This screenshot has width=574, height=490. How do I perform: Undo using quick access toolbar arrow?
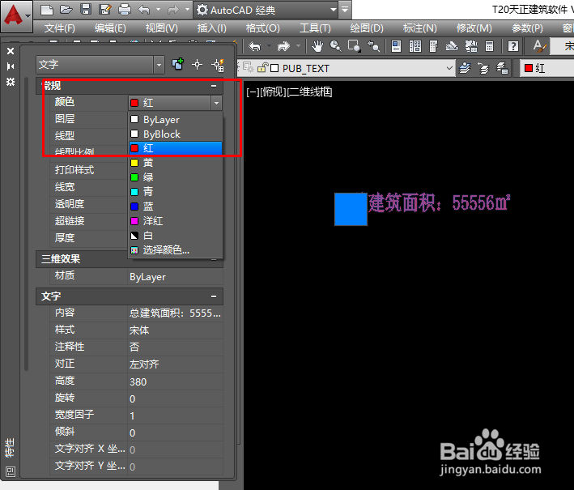pyautogui.click(x=144, y=10)
